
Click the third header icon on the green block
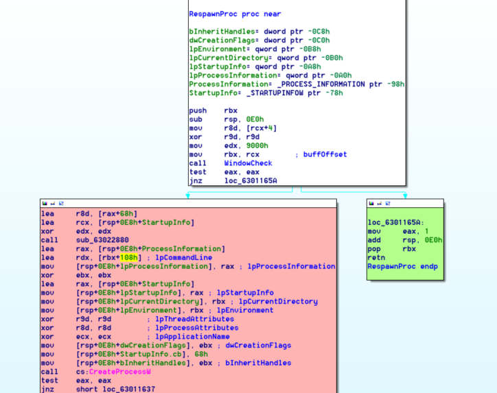[387, 204]
